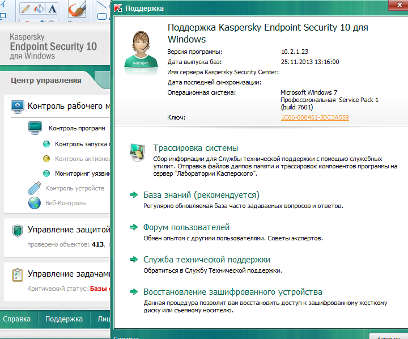Click the Kaspersky logo in the Поддержка title bar

click(x=118, y=8)
